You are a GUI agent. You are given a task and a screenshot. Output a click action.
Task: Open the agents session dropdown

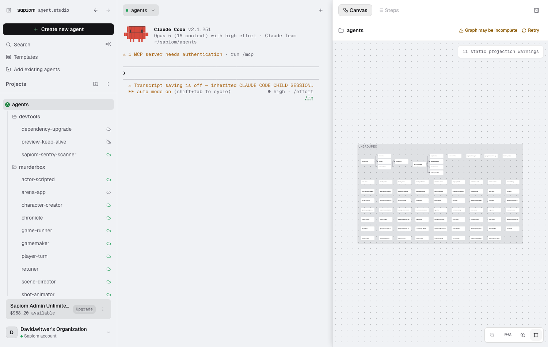coord(141,10)
